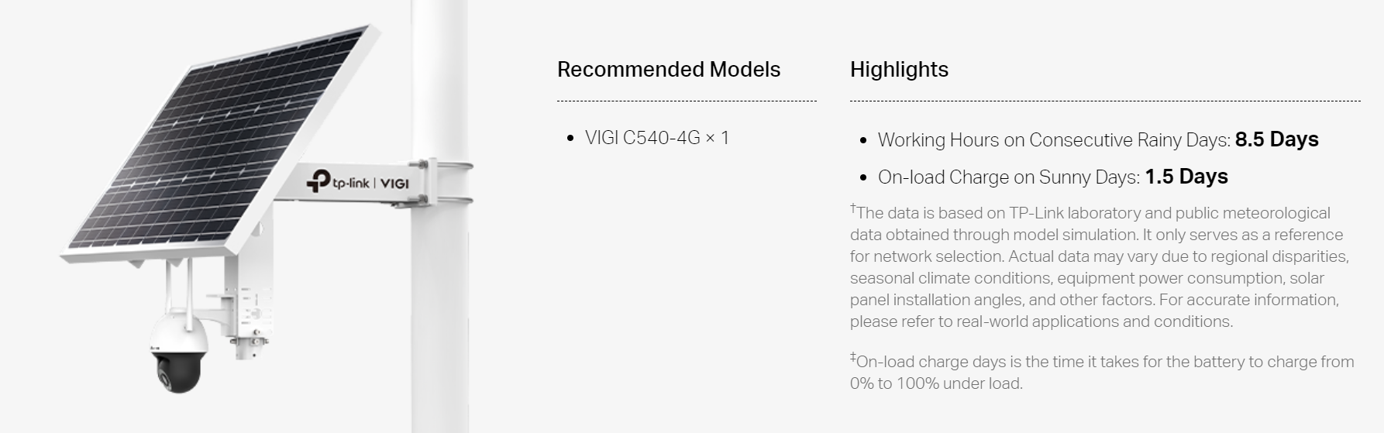The image size is (1384, 433).
Task: Click the bold 8.5 Days value
Action: (x=1276, y=139)
